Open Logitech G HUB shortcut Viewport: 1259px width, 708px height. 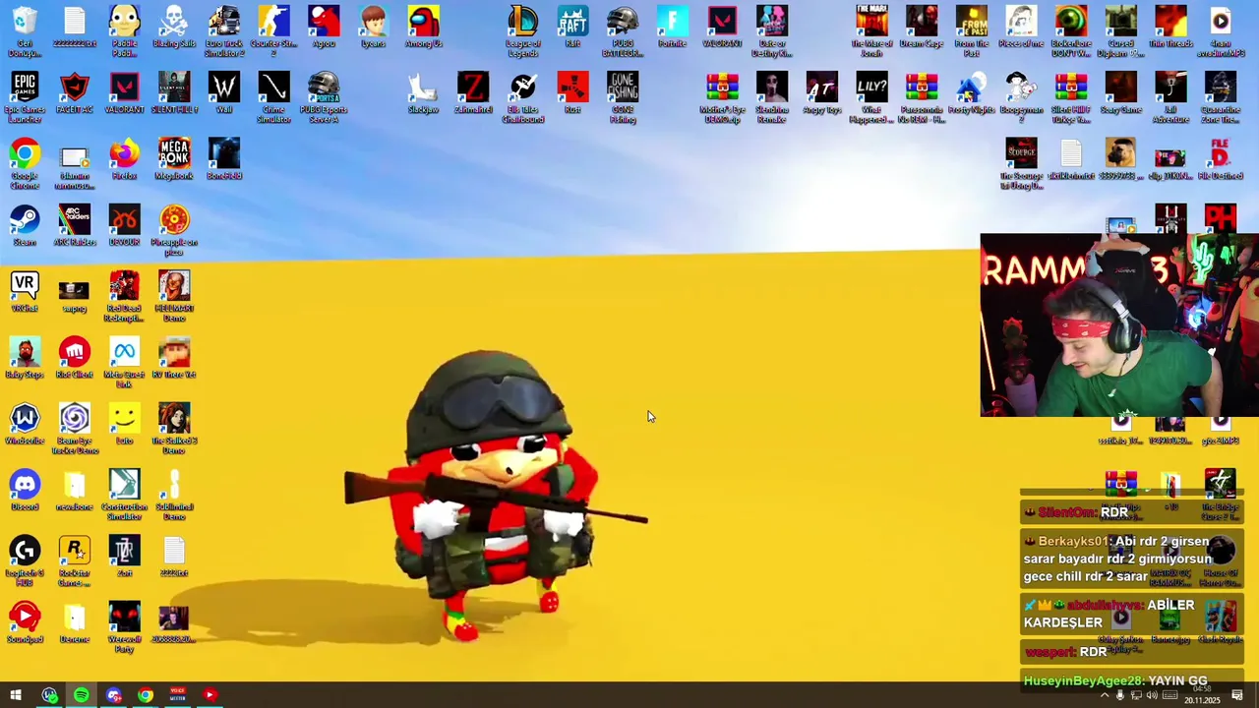point(25,560)
